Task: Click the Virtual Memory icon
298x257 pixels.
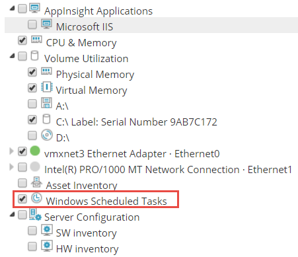Action: [x=47, y=87]
